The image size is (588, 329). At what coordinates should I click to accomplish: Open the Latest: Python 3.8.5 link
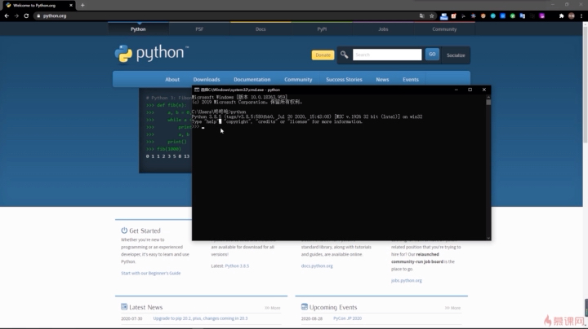pyautogui.click(x=237, y=265)
